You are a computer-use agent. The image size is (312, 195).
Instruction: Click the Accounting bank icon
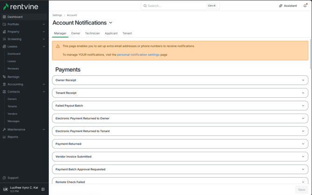pos(4,84)
